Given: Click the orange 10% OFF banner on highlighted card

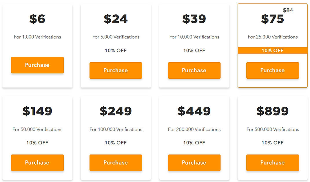Looking at the screenshot, I should click(272, 50).
